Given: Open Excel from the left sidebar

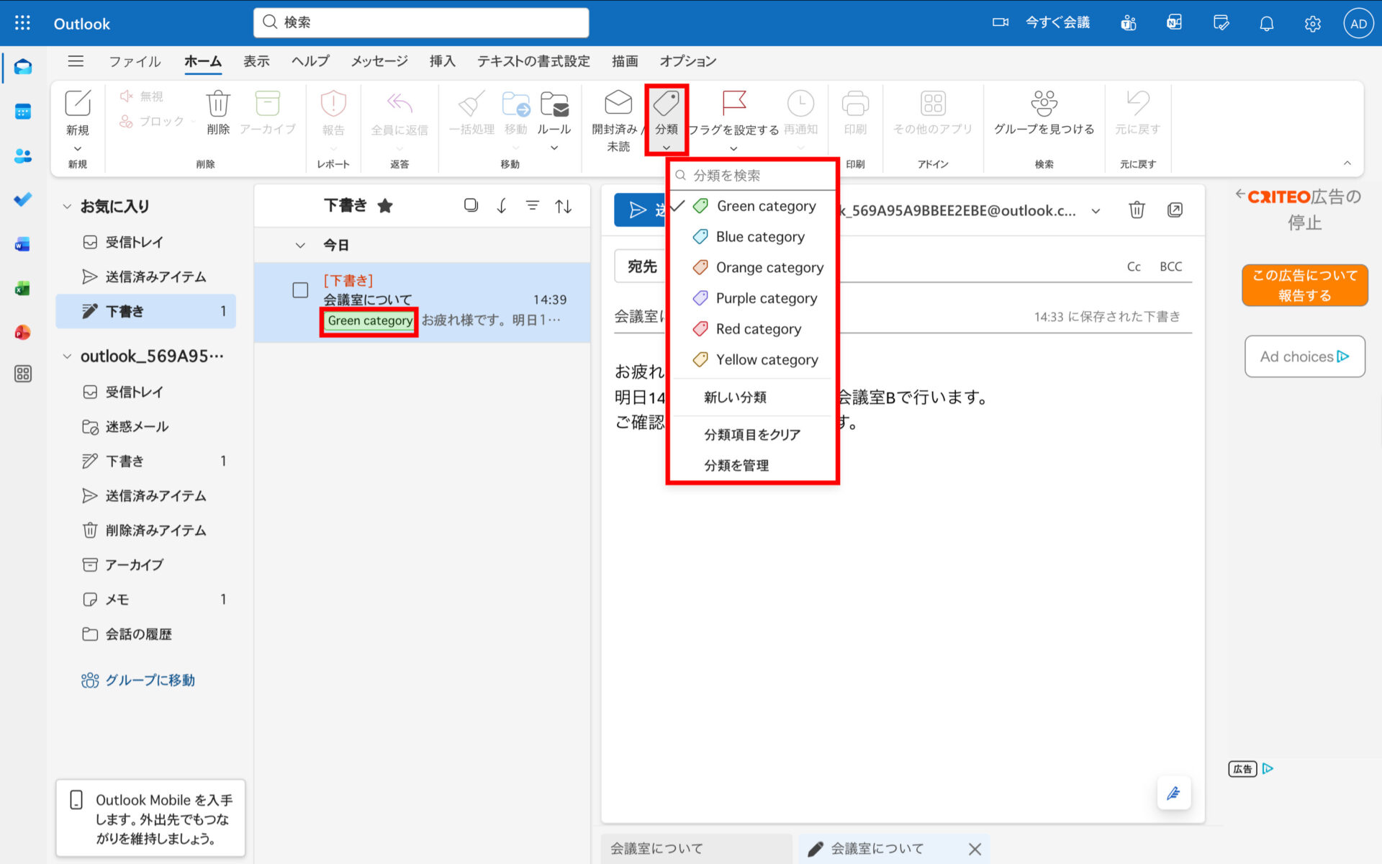Looking at the screenshot, I should 22,288.
